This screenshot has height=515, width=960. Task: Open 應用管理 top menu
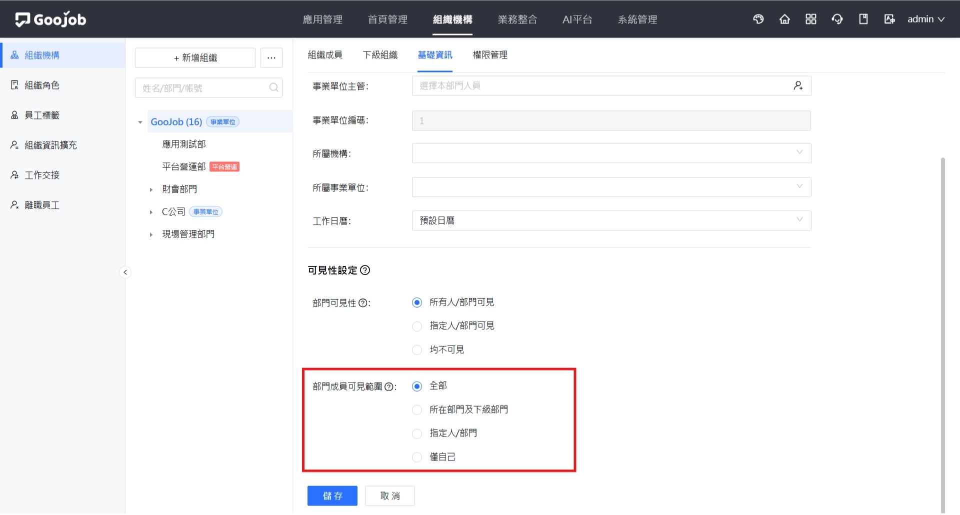(x=322, y=19)
